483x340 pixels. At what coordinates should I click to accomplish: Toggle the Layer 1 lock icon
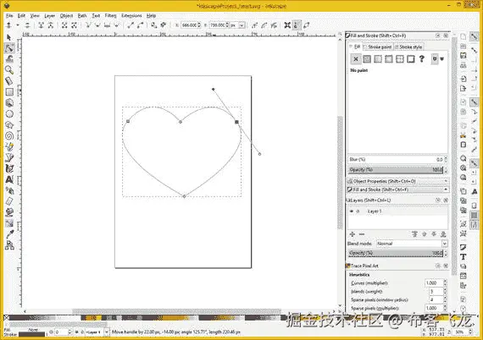coord(358,211)
